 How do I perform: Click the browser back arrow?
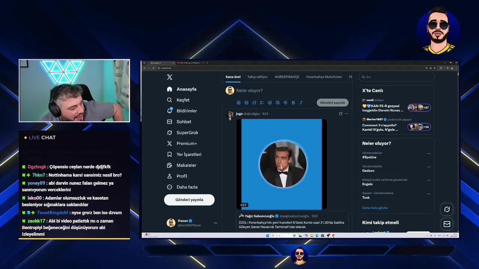coord(144,68)
